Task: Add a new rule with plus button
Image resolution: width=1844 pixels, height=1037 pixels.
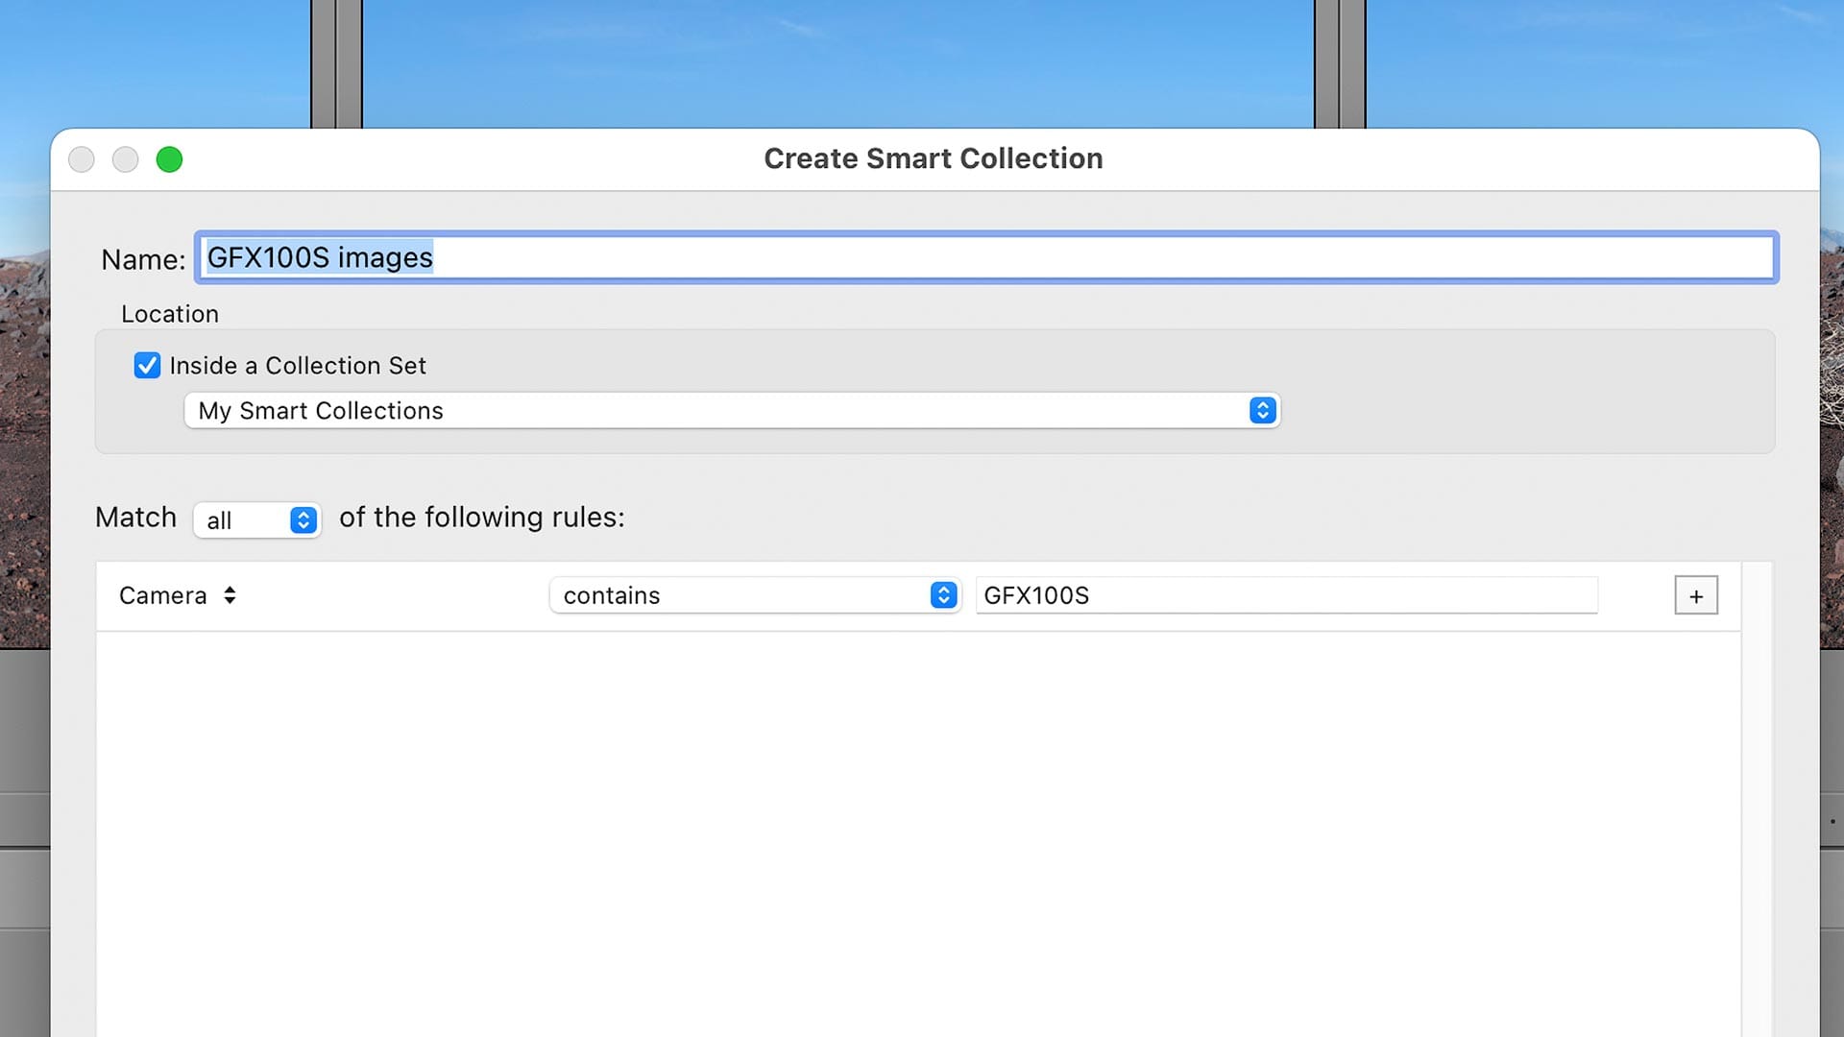Action: [1695, 595]
